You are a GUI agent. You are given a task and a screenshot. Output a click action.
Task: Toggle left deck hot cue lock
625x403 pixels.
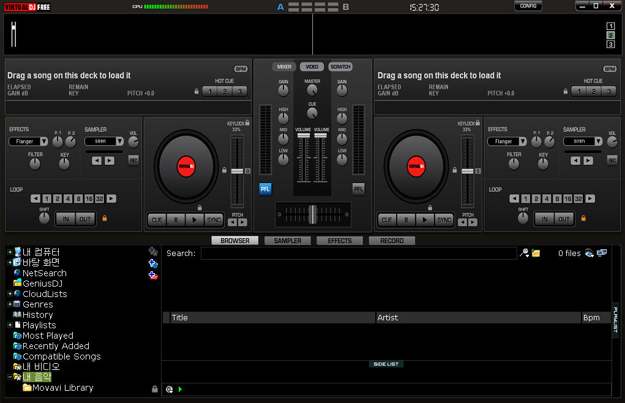[196, 91]
